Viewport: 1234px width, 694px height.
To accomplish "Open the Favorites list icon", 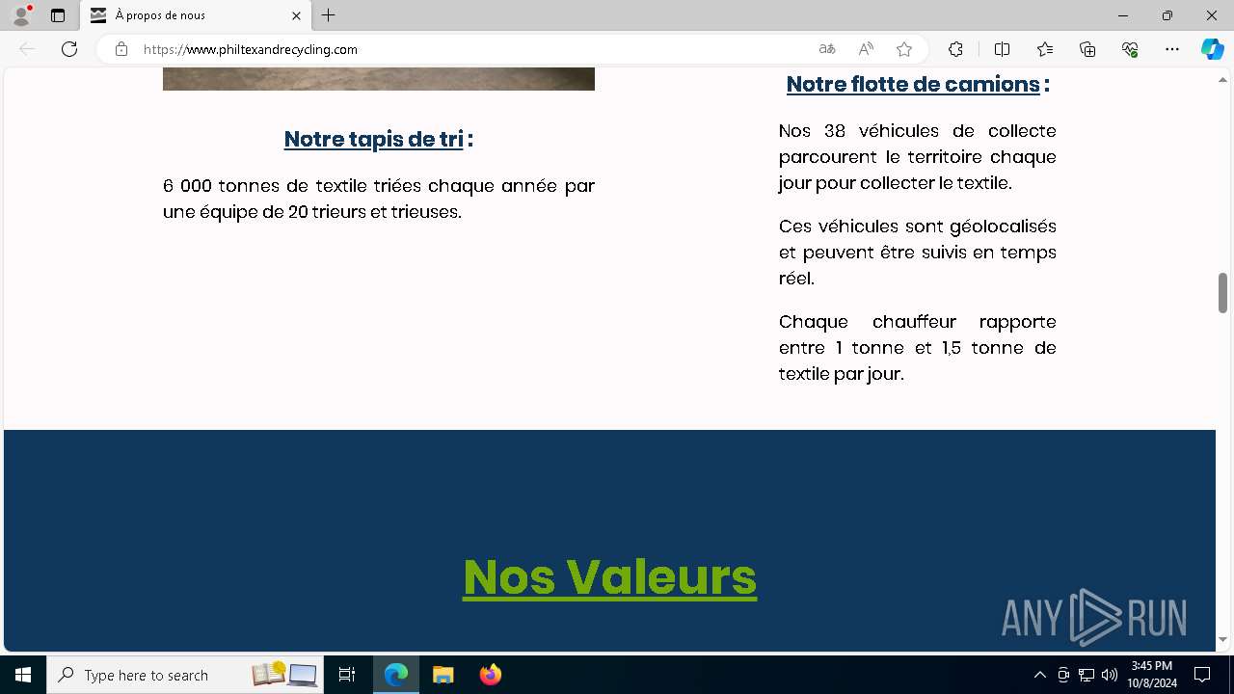I will tap(1045, 49).
